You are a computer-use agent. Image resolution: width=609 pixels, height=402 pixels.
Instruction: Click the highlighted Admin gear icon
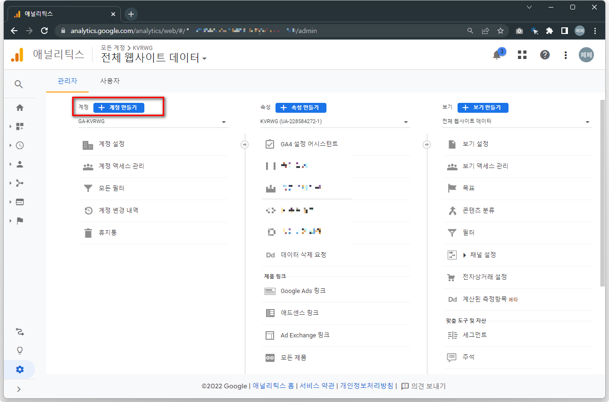coord(19,369)
